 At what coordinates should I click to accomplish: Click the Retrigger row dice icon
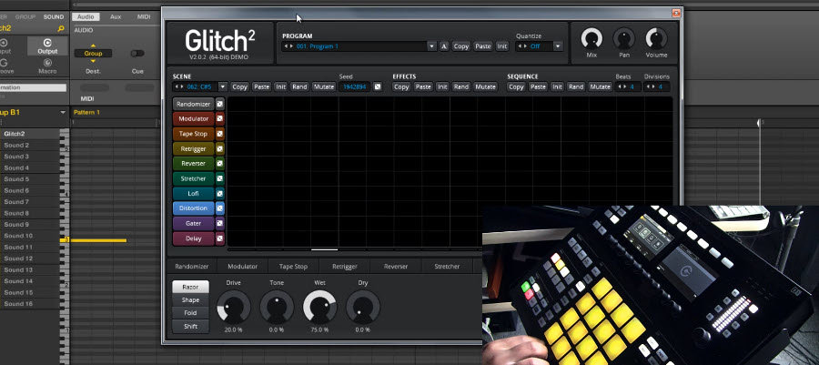coord(220,148)
